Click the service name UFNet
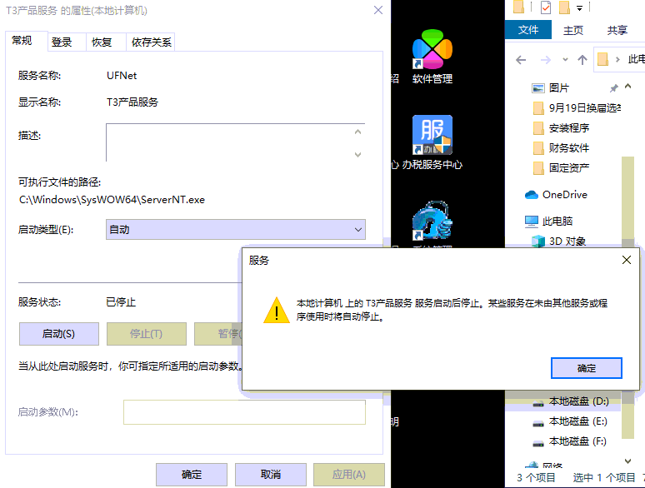645x488 pixels. pyautogui.click(x=122, y=76)
